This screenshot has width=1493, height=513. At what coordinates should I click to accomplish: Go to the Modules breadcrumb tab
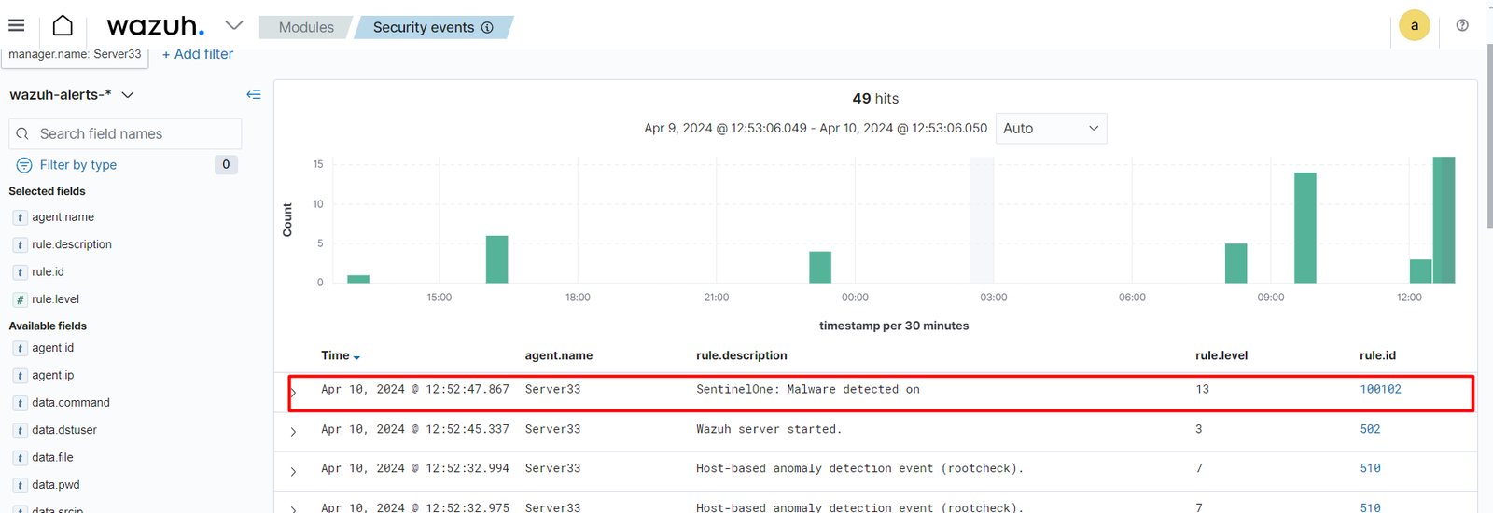click(x=305, y=28)
